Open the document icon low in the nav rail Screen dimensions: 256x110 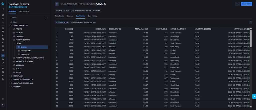pos(3,79)
